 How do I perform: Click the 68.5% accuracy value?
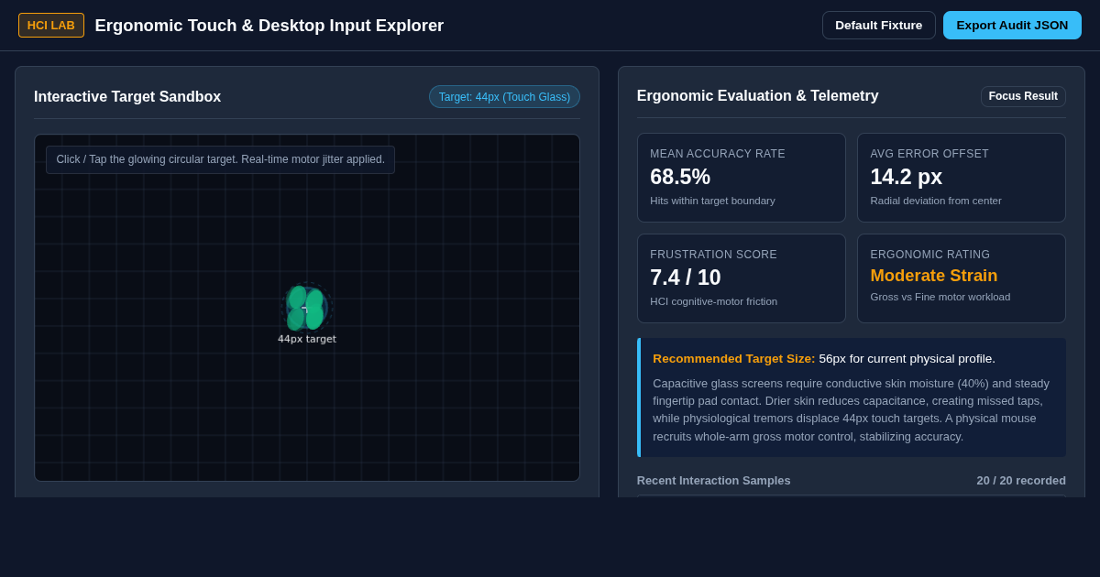tap(680, 177)
